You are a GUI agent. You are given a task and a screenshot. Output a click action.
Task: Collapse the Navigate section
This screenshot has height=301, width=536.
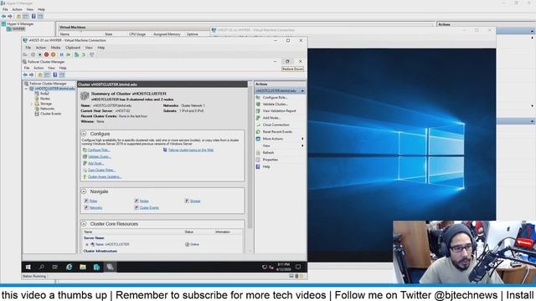pos(84,191)
